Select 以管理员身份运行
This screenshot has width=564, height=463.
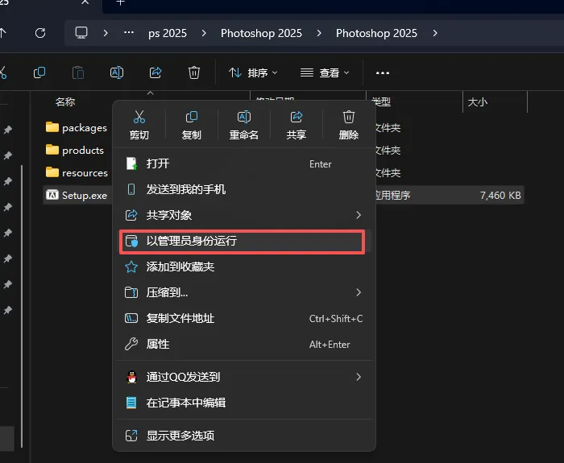244,241
